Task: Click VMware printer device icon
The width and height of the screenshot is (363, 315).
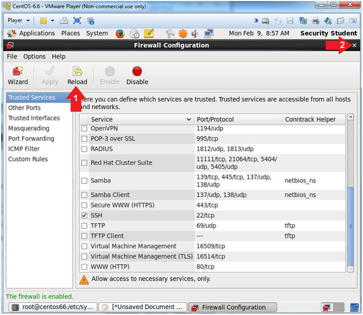Action: 316,21
